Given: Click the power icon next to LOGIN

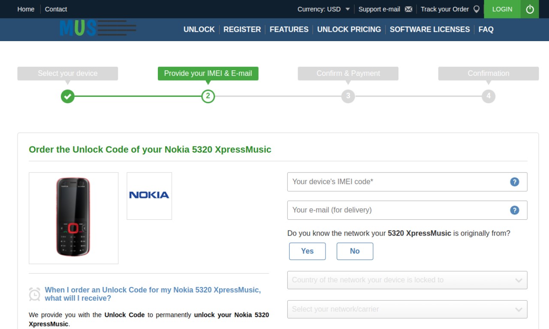Looking at the screenshot, I should [530, 9].
